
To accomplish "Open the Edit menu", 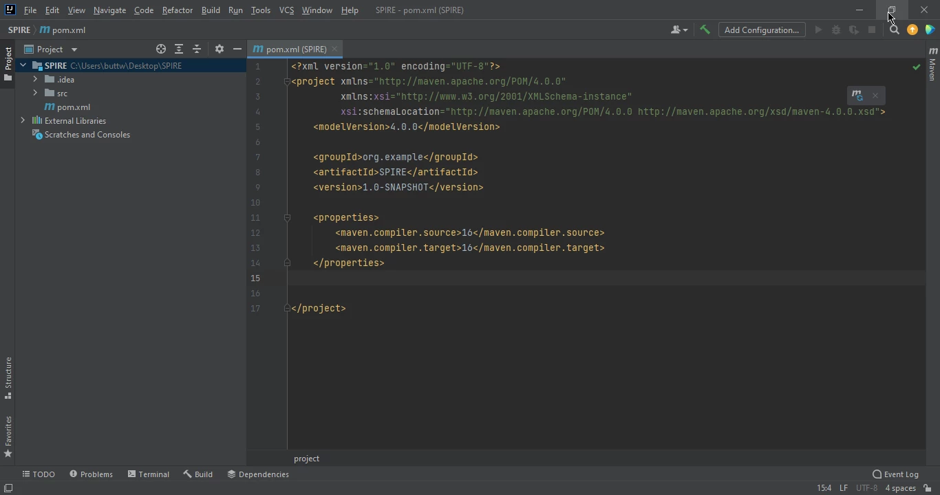I will pos(52,10).
